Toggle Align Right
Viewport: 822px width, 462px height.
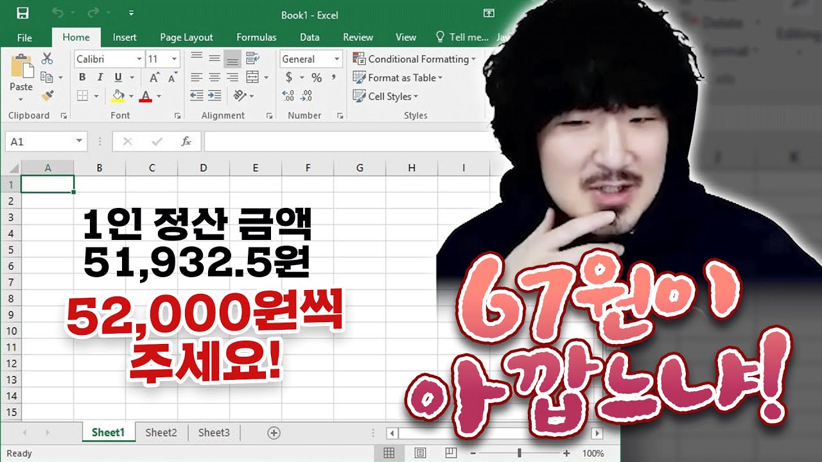pyautogui.click(x=232, y=77)
